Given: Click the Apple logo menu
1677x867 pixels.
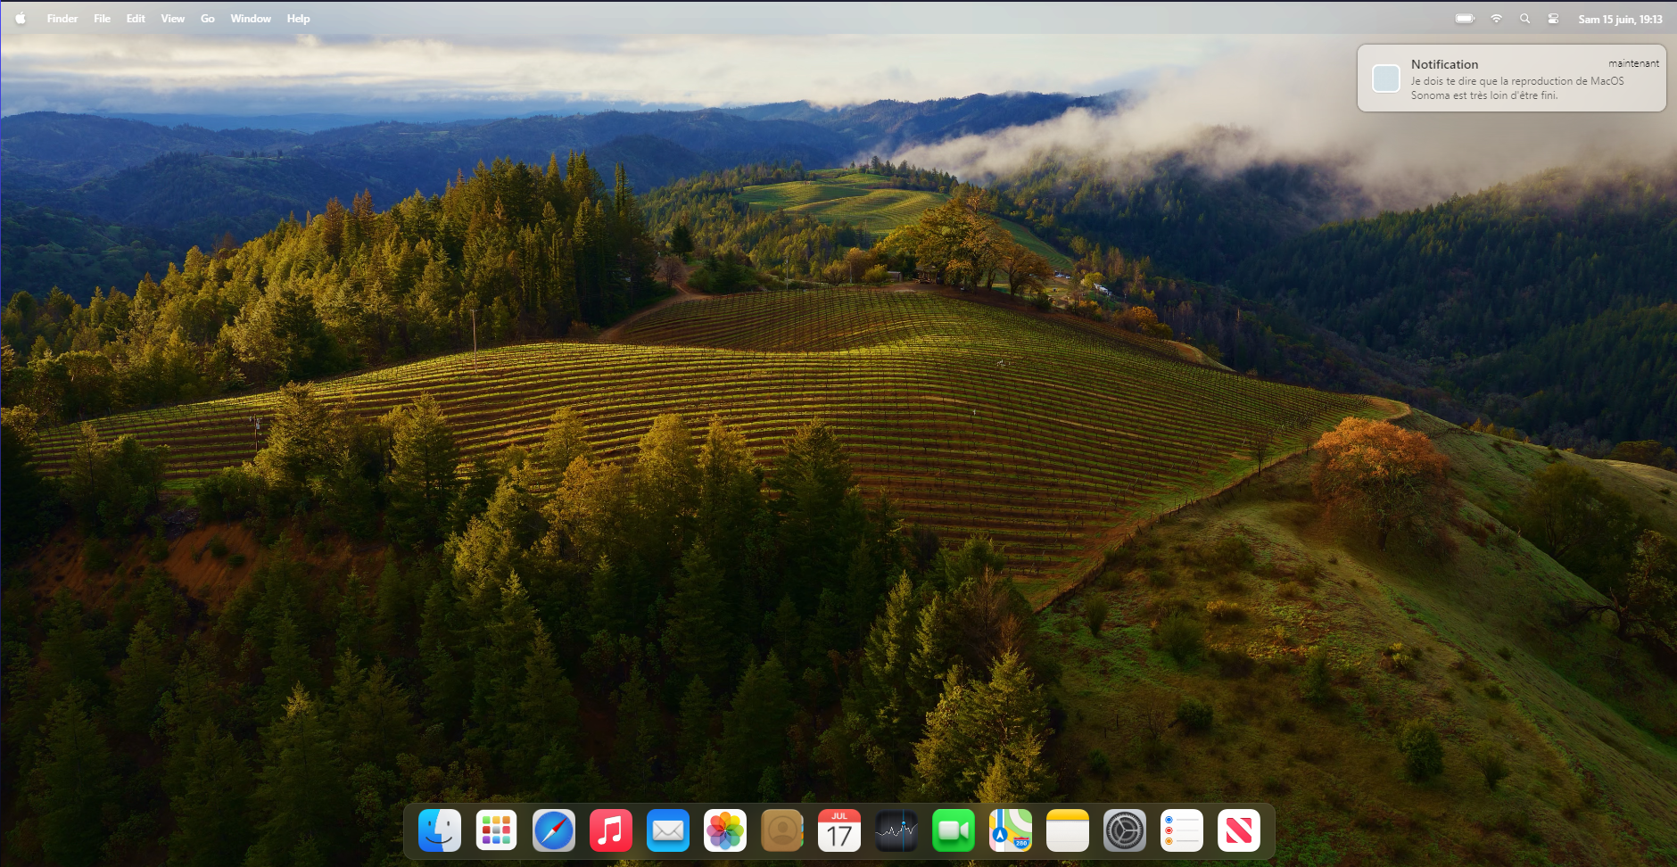Looking at the screenshot, I should (21, 18).
